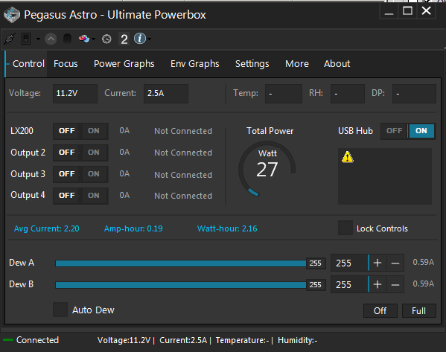446x352 pixels.
Task: Open the Settings tab
Action: click(252, 64)
